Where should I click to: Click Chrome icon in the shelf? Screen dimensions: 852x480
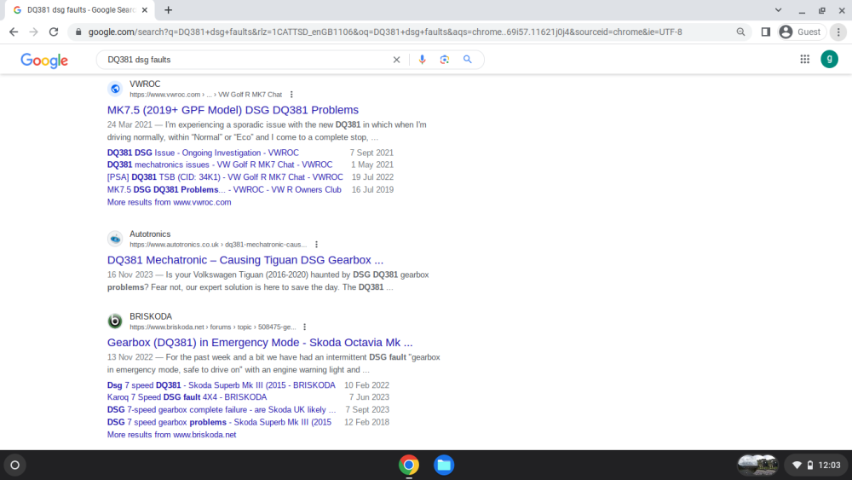point(409,466)
